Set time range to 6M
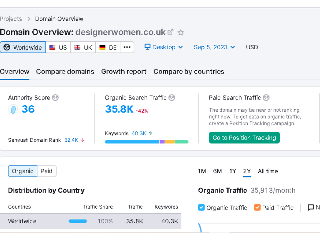This screenshot has width=320, height=240. 217,171
